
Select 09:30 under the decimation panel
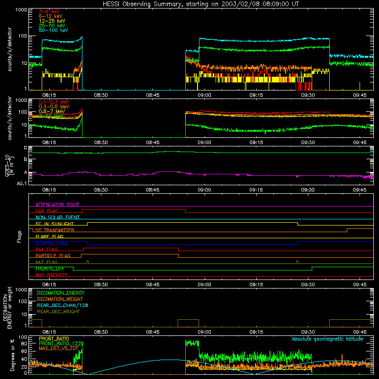[x=308, y=332]
